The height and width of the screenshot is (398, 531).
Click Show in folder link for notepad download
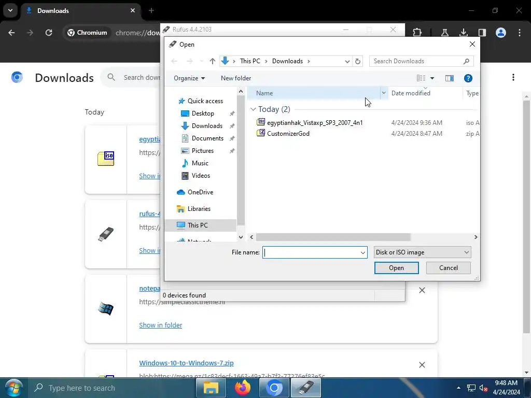(161, 325)
